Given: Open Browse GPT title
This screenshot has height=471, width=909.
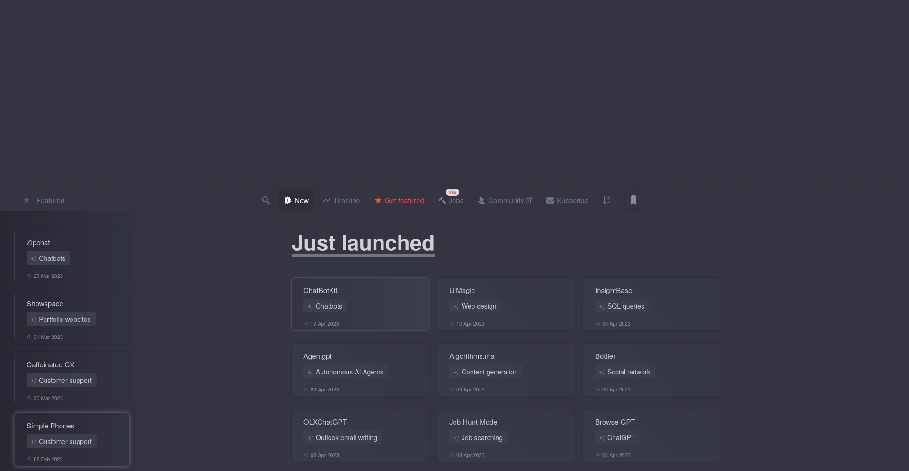Looking at the screenshot, I should tap(615, 422).
